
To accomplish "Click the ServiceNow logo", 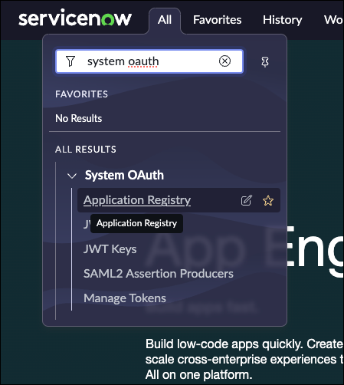I will [75, 18].
